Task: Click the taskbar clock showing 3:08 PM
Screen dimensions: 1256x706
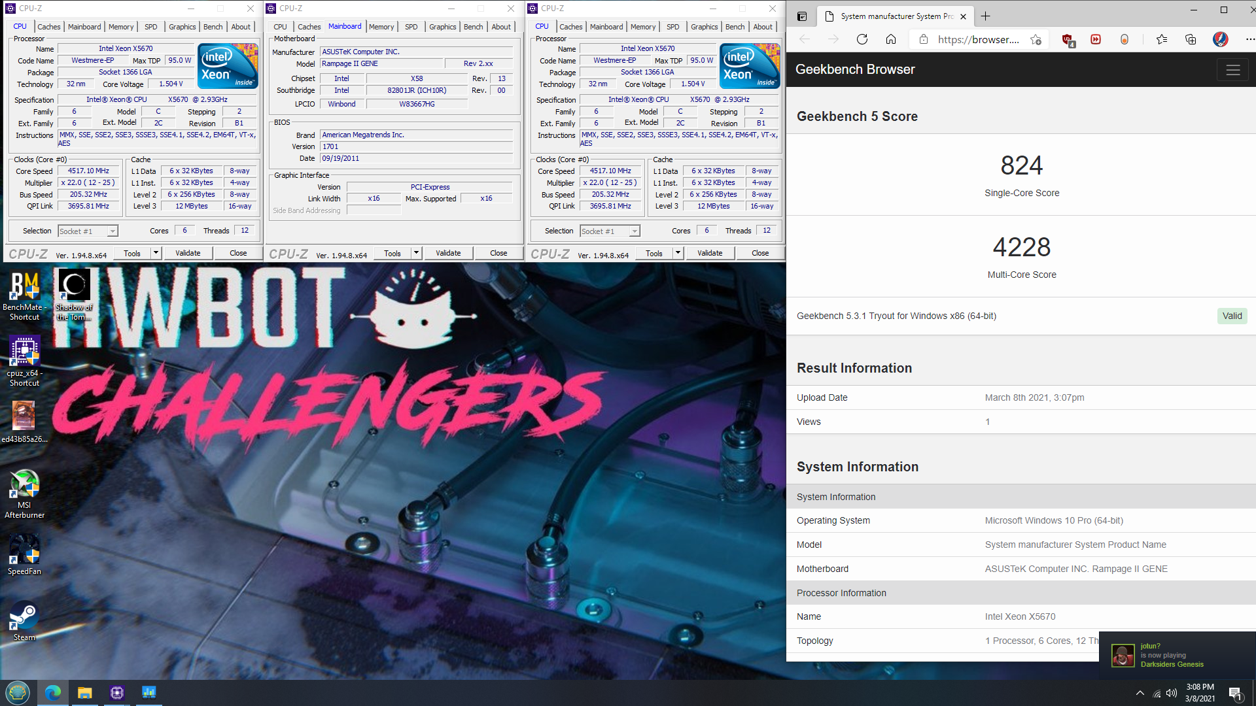Action: pos(1200,693)
